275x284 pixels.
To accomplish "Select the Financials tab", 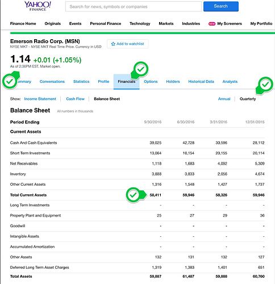I will click(x=127, y=82).
